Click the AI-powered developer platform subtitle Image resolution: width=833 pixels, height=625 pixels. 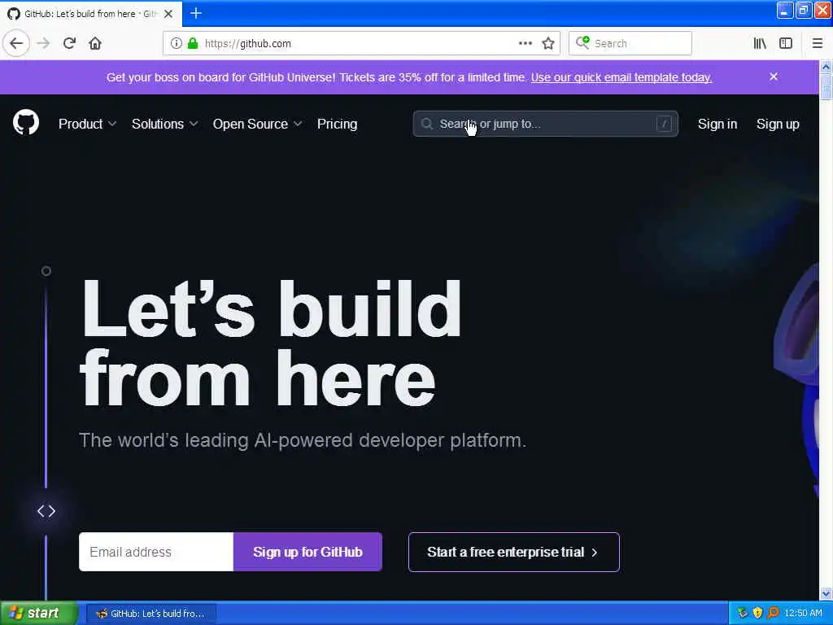pyautogui.click(x=303, y=440)
